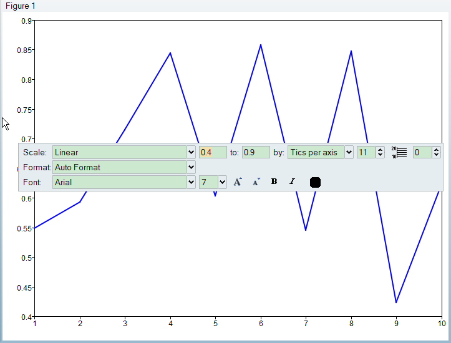Click the decrease font size icon
This screenshot has height=343, width=451.
click(256, 182)
